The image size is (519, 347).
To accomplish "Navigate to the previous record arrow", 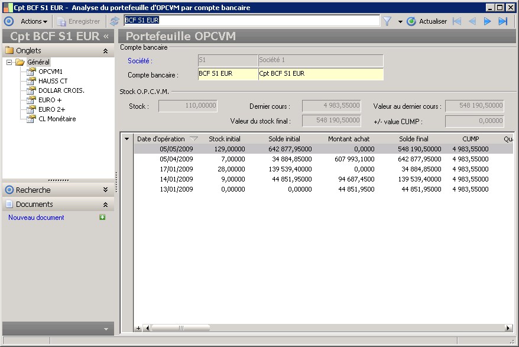I will coord(472,21).
